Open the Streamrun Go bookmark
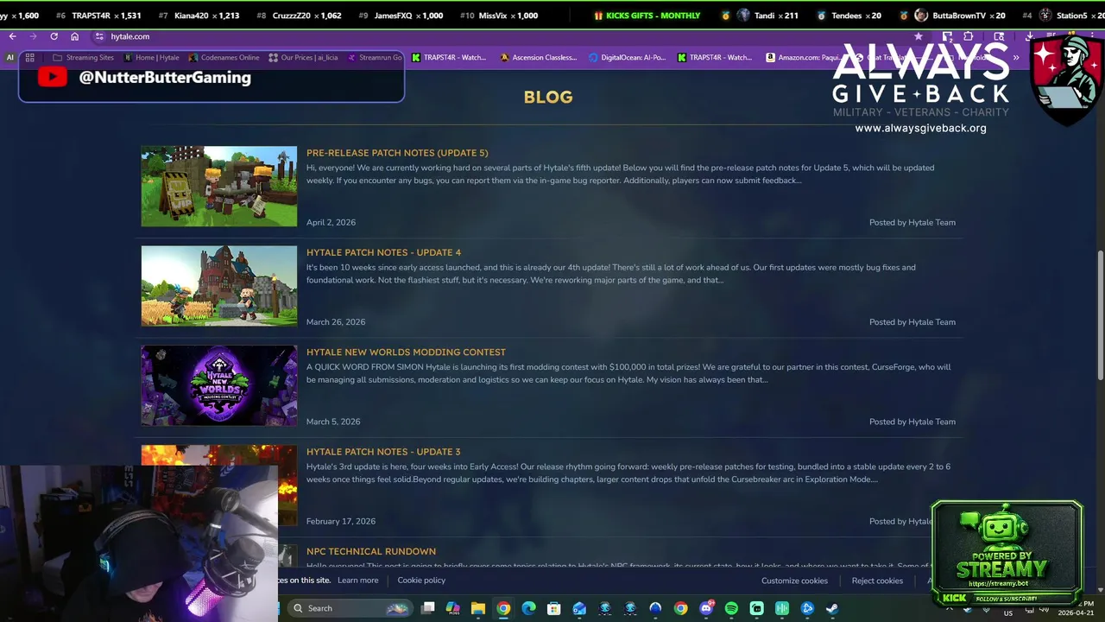The width and height of the screenshot is (1105, 622). pyautogui.click(x=375, y=57)
